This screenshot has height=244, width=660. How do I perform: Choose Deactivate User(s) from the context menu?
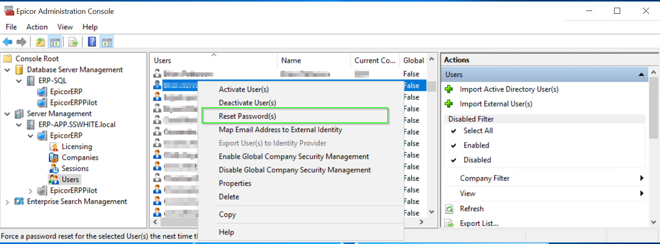tap(247, 103)
